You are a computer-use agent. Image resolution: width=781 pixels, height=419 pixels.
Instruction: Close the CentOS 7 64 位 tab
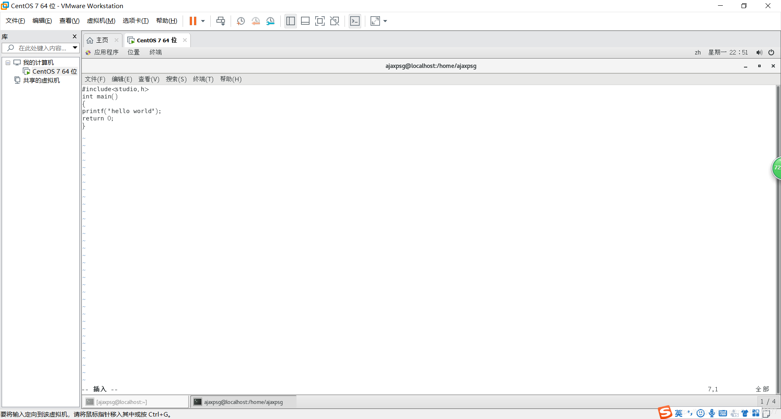(x=185, y=40)
